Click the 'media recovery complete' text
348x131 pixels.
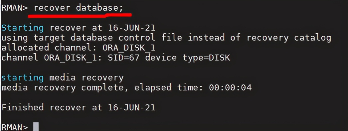pos(65,88)
